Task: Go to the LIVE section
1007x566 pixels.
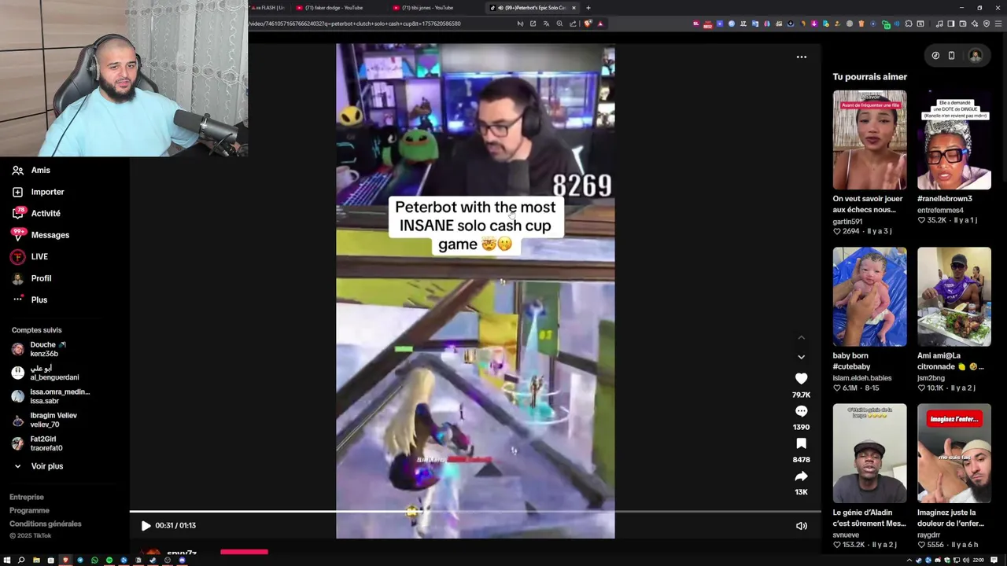Action: (30, 256)
